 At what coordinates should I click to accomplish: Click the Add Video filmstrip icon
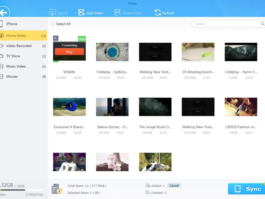[x=81, y=13]
